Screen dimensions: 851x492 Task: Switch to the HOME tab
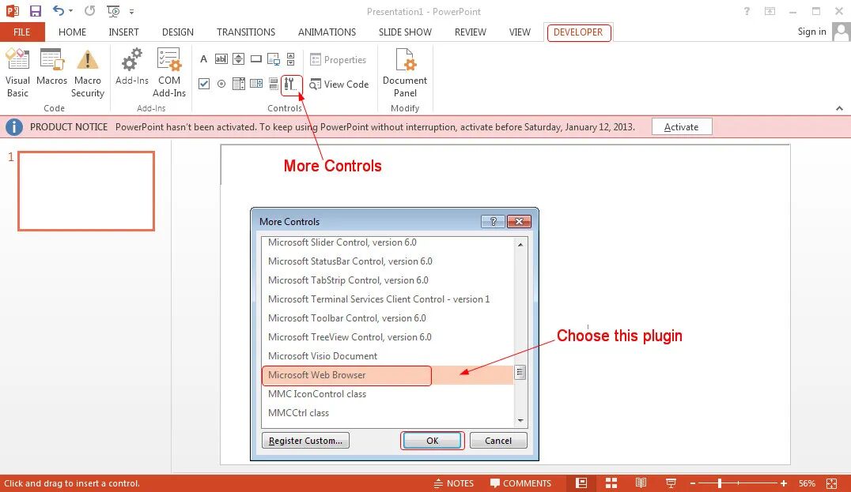tap(72, 32)
